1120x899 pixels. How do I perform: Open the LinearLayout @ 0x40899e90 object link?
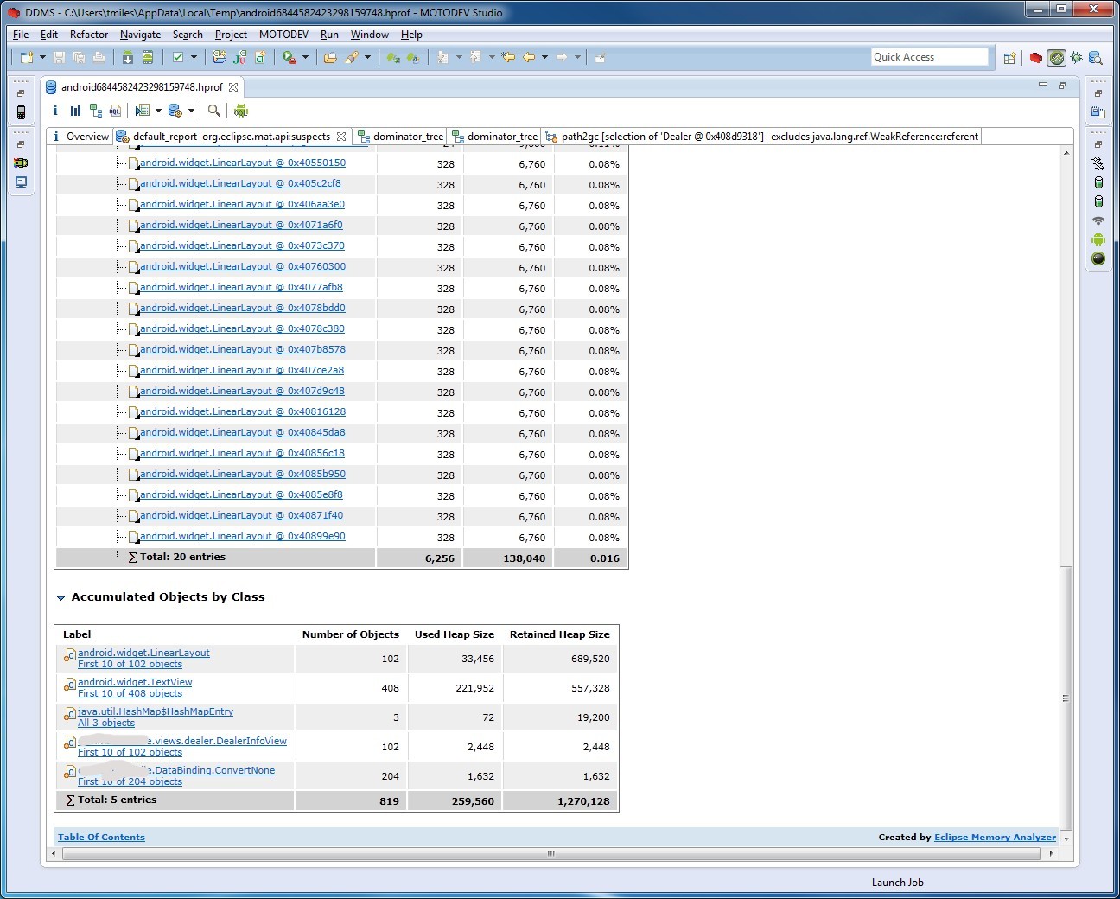[243, 536]
